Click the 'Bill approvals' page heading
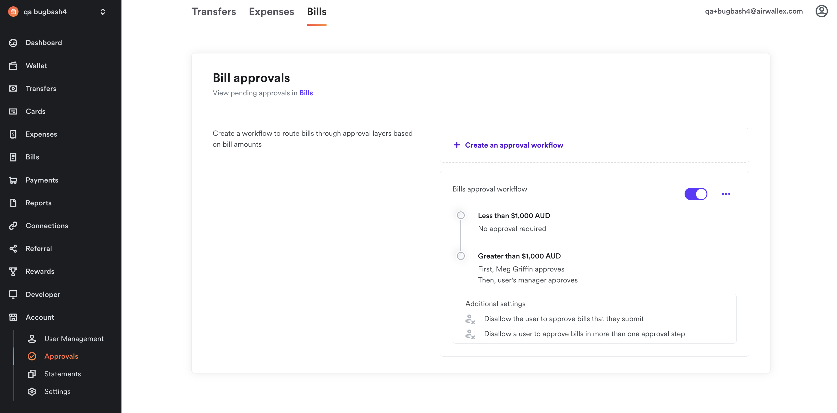This screenshot has height=413, width=837. [251, 78]
